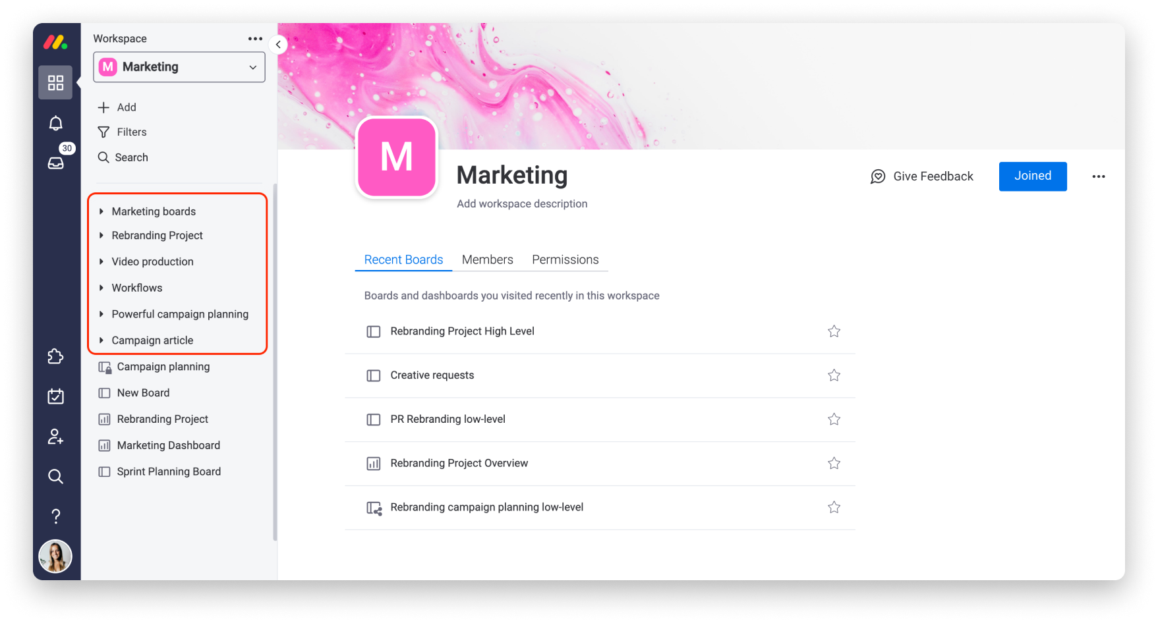
Task: Expand the Powerful campaign planning folder
Action: [101, 314]
